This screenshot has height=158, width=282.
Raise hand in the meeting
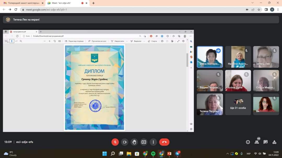(134, 142)
